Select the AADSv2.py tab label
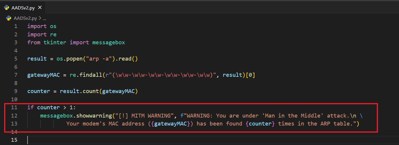 pos(23,8)
